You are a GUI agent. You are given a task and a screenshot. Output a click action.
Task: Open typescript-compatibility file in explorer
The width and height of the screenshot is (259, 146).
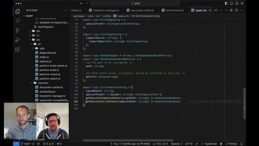[x=54, y=100]
